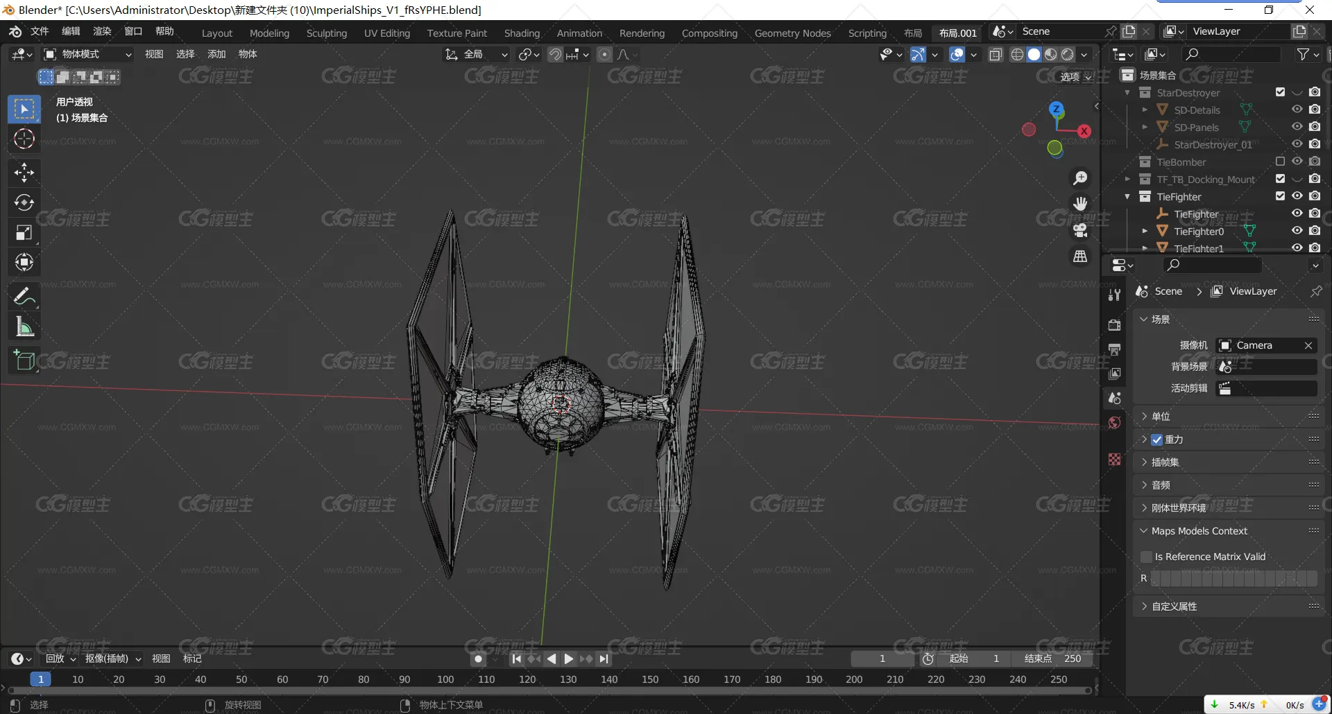1332x714 pixels.
Task: Choose the Rotate tool
Action: (24, 202)
